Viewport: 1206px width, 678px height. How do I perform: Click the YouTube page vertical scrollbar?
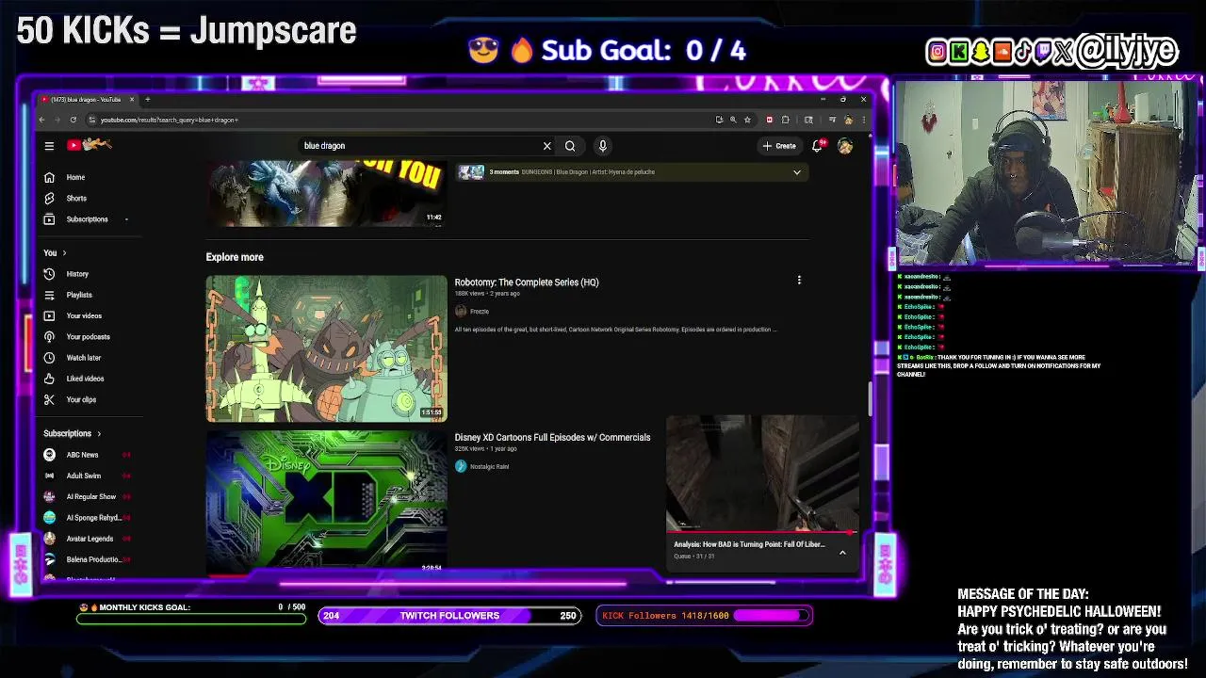(871, 400)
